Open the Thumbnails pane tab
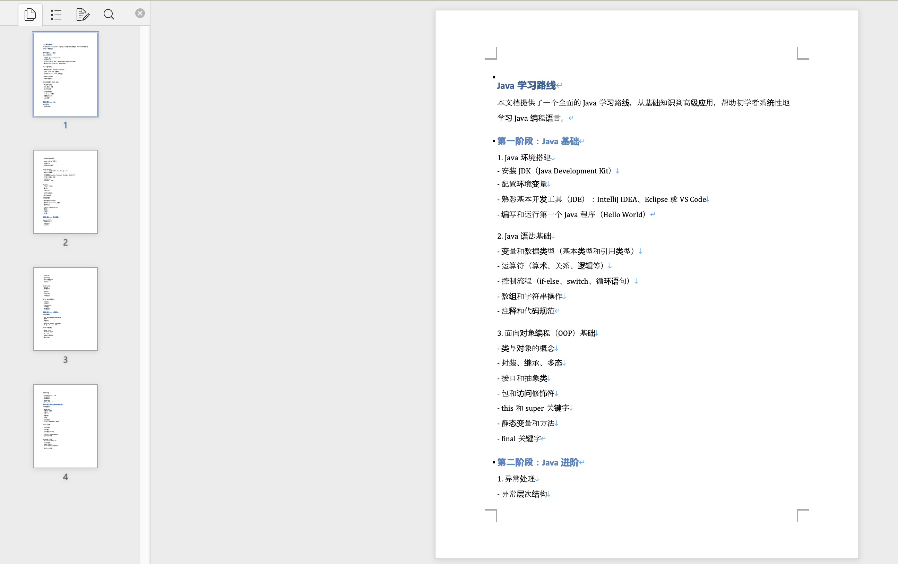The height and width of the screenshot is (564, 898). click(30, 15)
